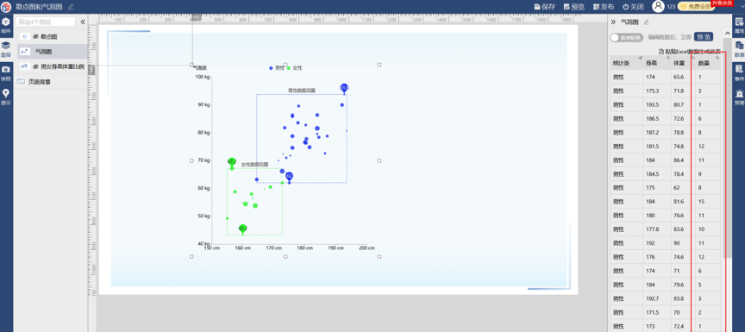Click the weight cell 65.6
The width and height of the screenshot is (745, 332).
[682, 77]
